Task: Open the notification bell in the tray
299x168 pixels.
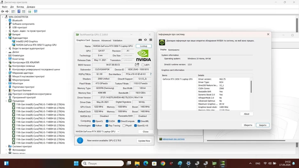Action: (294, 163)
